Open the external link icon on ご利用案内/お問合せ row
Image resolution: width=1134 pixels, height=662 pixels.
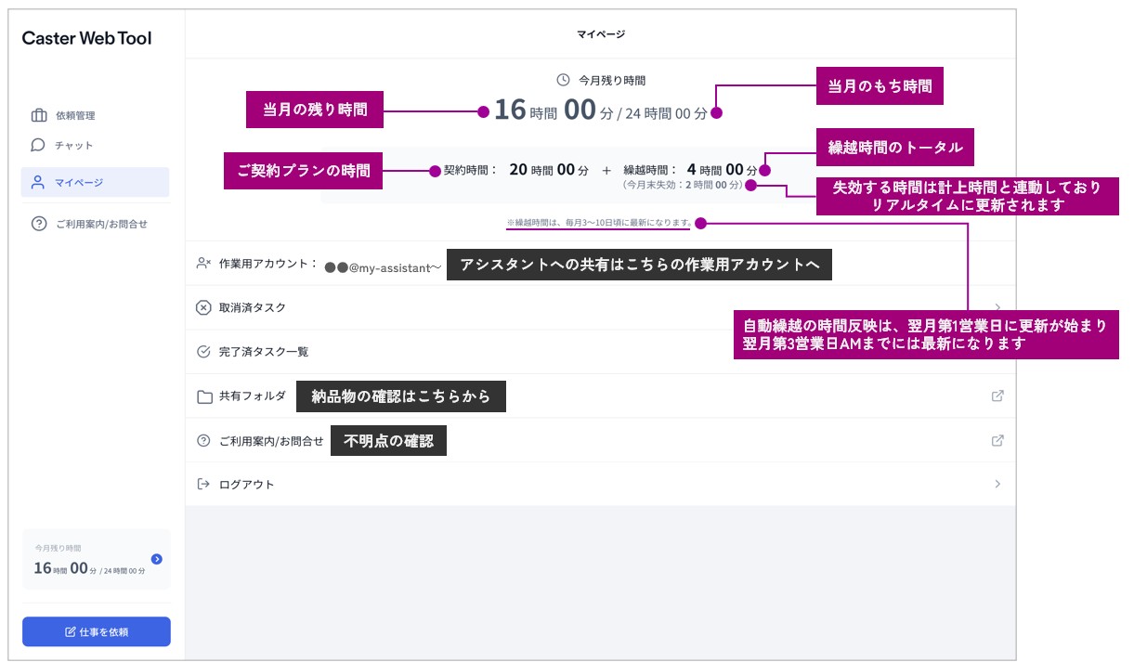pyautogui.click(x=997, y=440)
